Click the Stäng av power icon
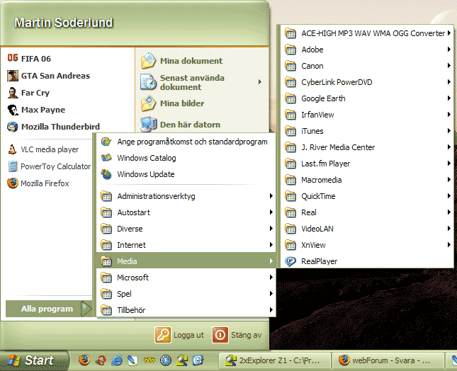This screenshot has height=371, width=457. coord(220,335)
